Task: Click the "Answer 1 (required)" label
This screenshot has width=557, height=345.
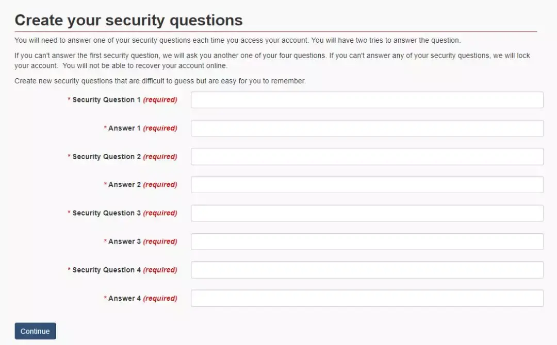Action: click(141, 128)
